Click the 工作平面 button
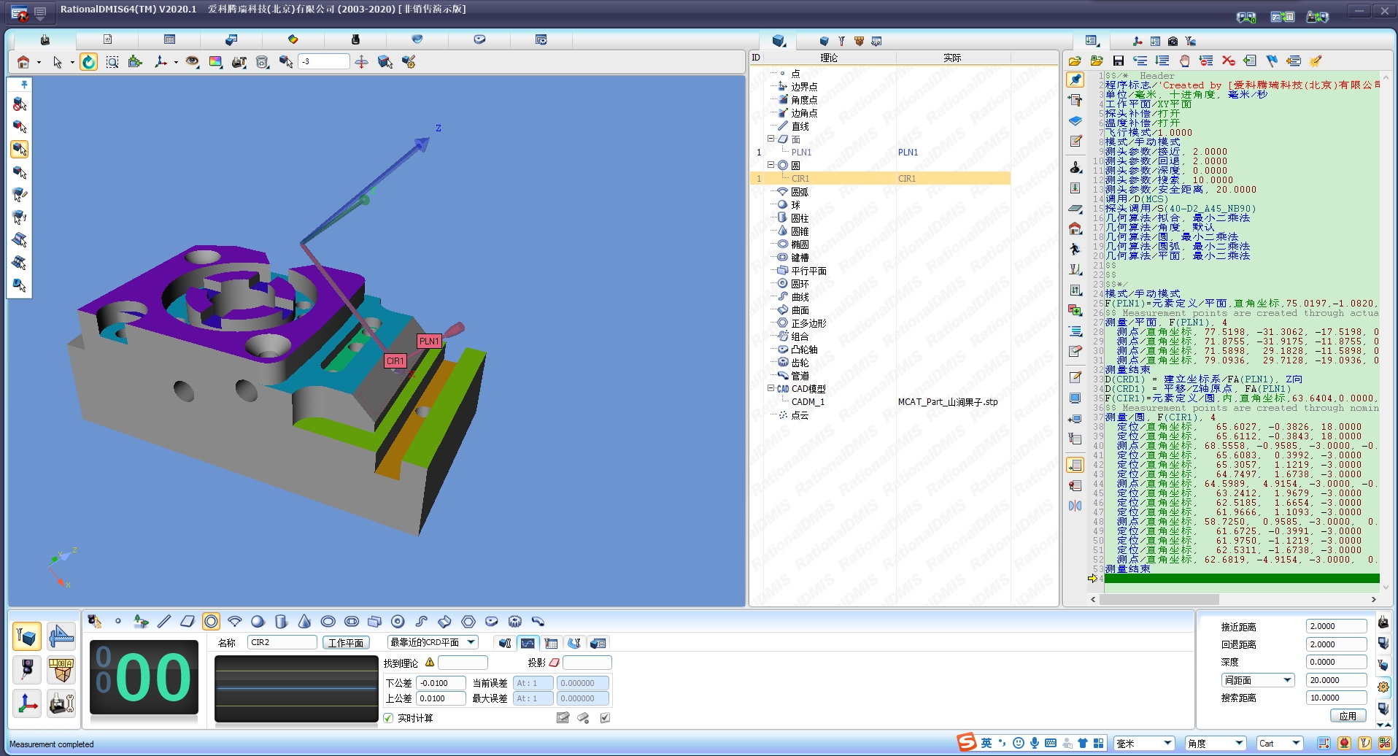This screenshot has width=1398, height=756. pyautogui.click(x=346, y=643)
